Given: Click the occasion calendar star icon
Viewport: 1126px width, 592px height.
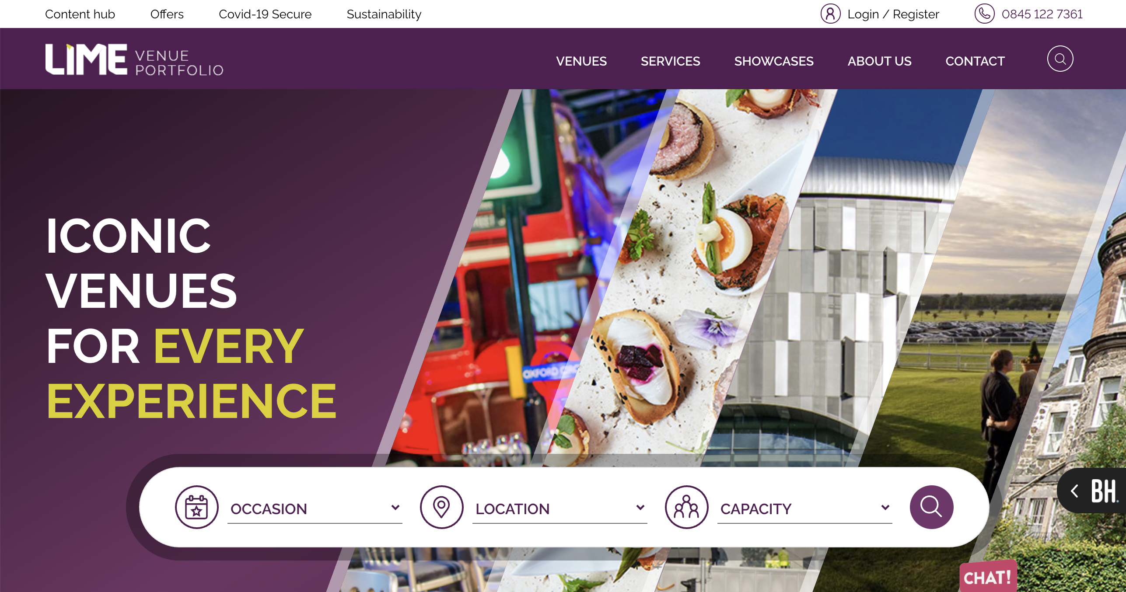Looking at the screenshot, I should pos(196,507).
